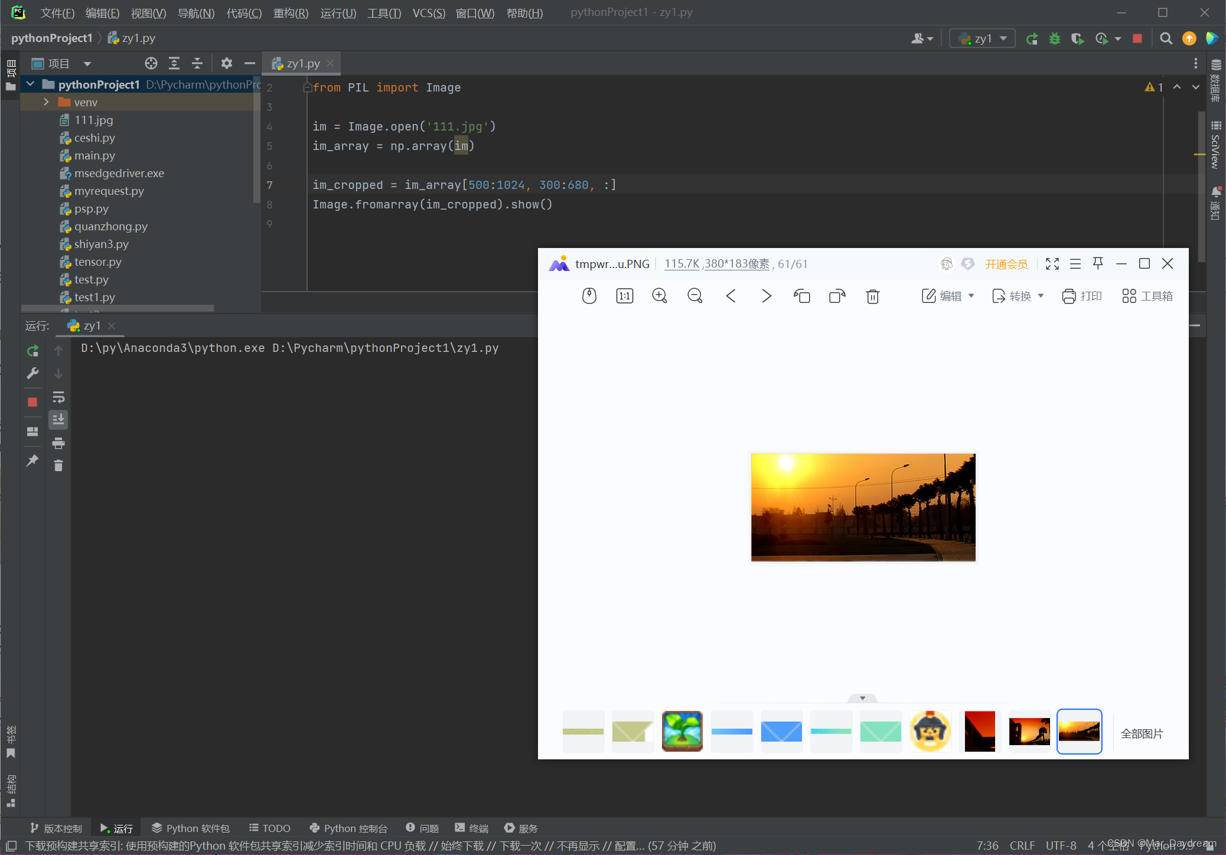Open the zy1 run configuration dropdown
Image resolution: width=1226 pixels, height=855 pixels.
[983, 38]
